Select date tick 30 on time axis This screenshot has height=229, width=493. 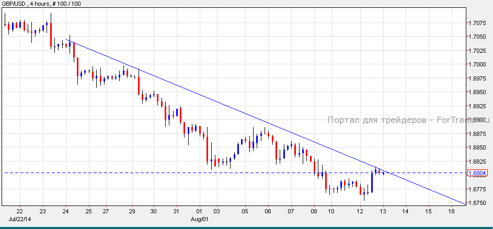pos(153,211)
